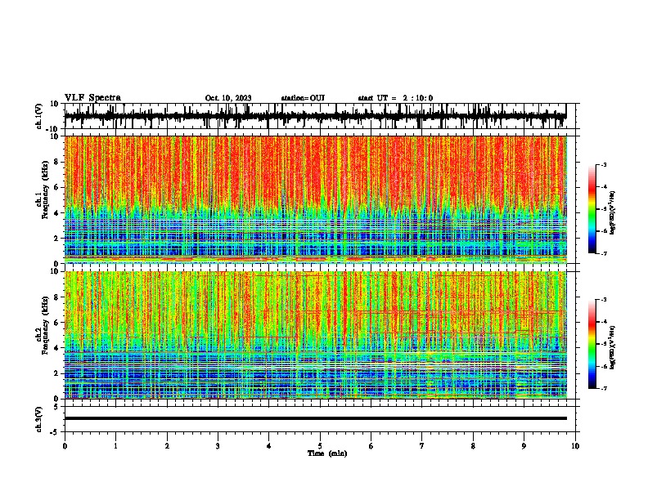Select the ch.2 "Frequency (kHz)" axis label
Viewport: 648px width, 500px height.
(x=45, y=325)
